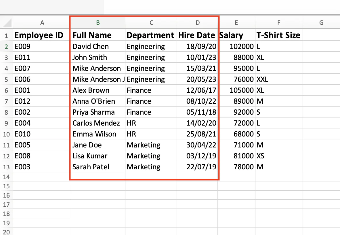Click the David Chen cell
The height and width of the screenshot is (235, 340).
pos(98,46)
